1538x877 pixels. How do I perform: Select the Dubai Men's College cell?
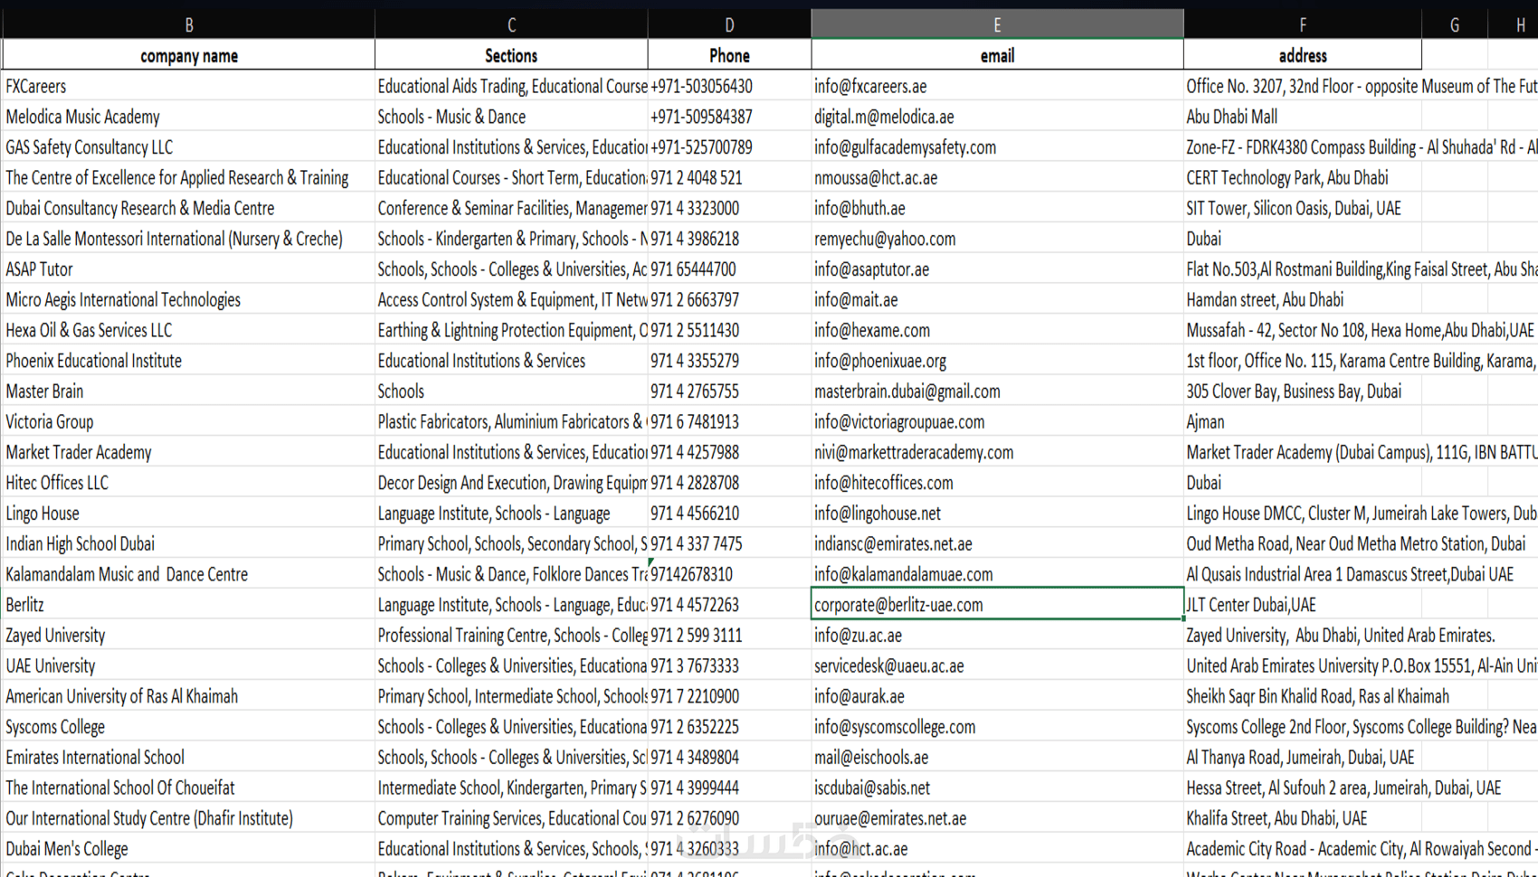point(188,849)
